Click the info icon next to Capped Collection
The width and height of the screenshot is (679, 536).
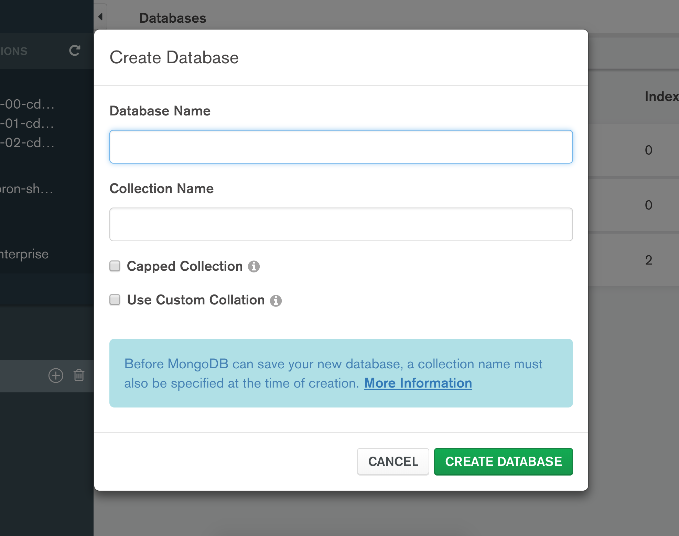click(x=254, y=266)
